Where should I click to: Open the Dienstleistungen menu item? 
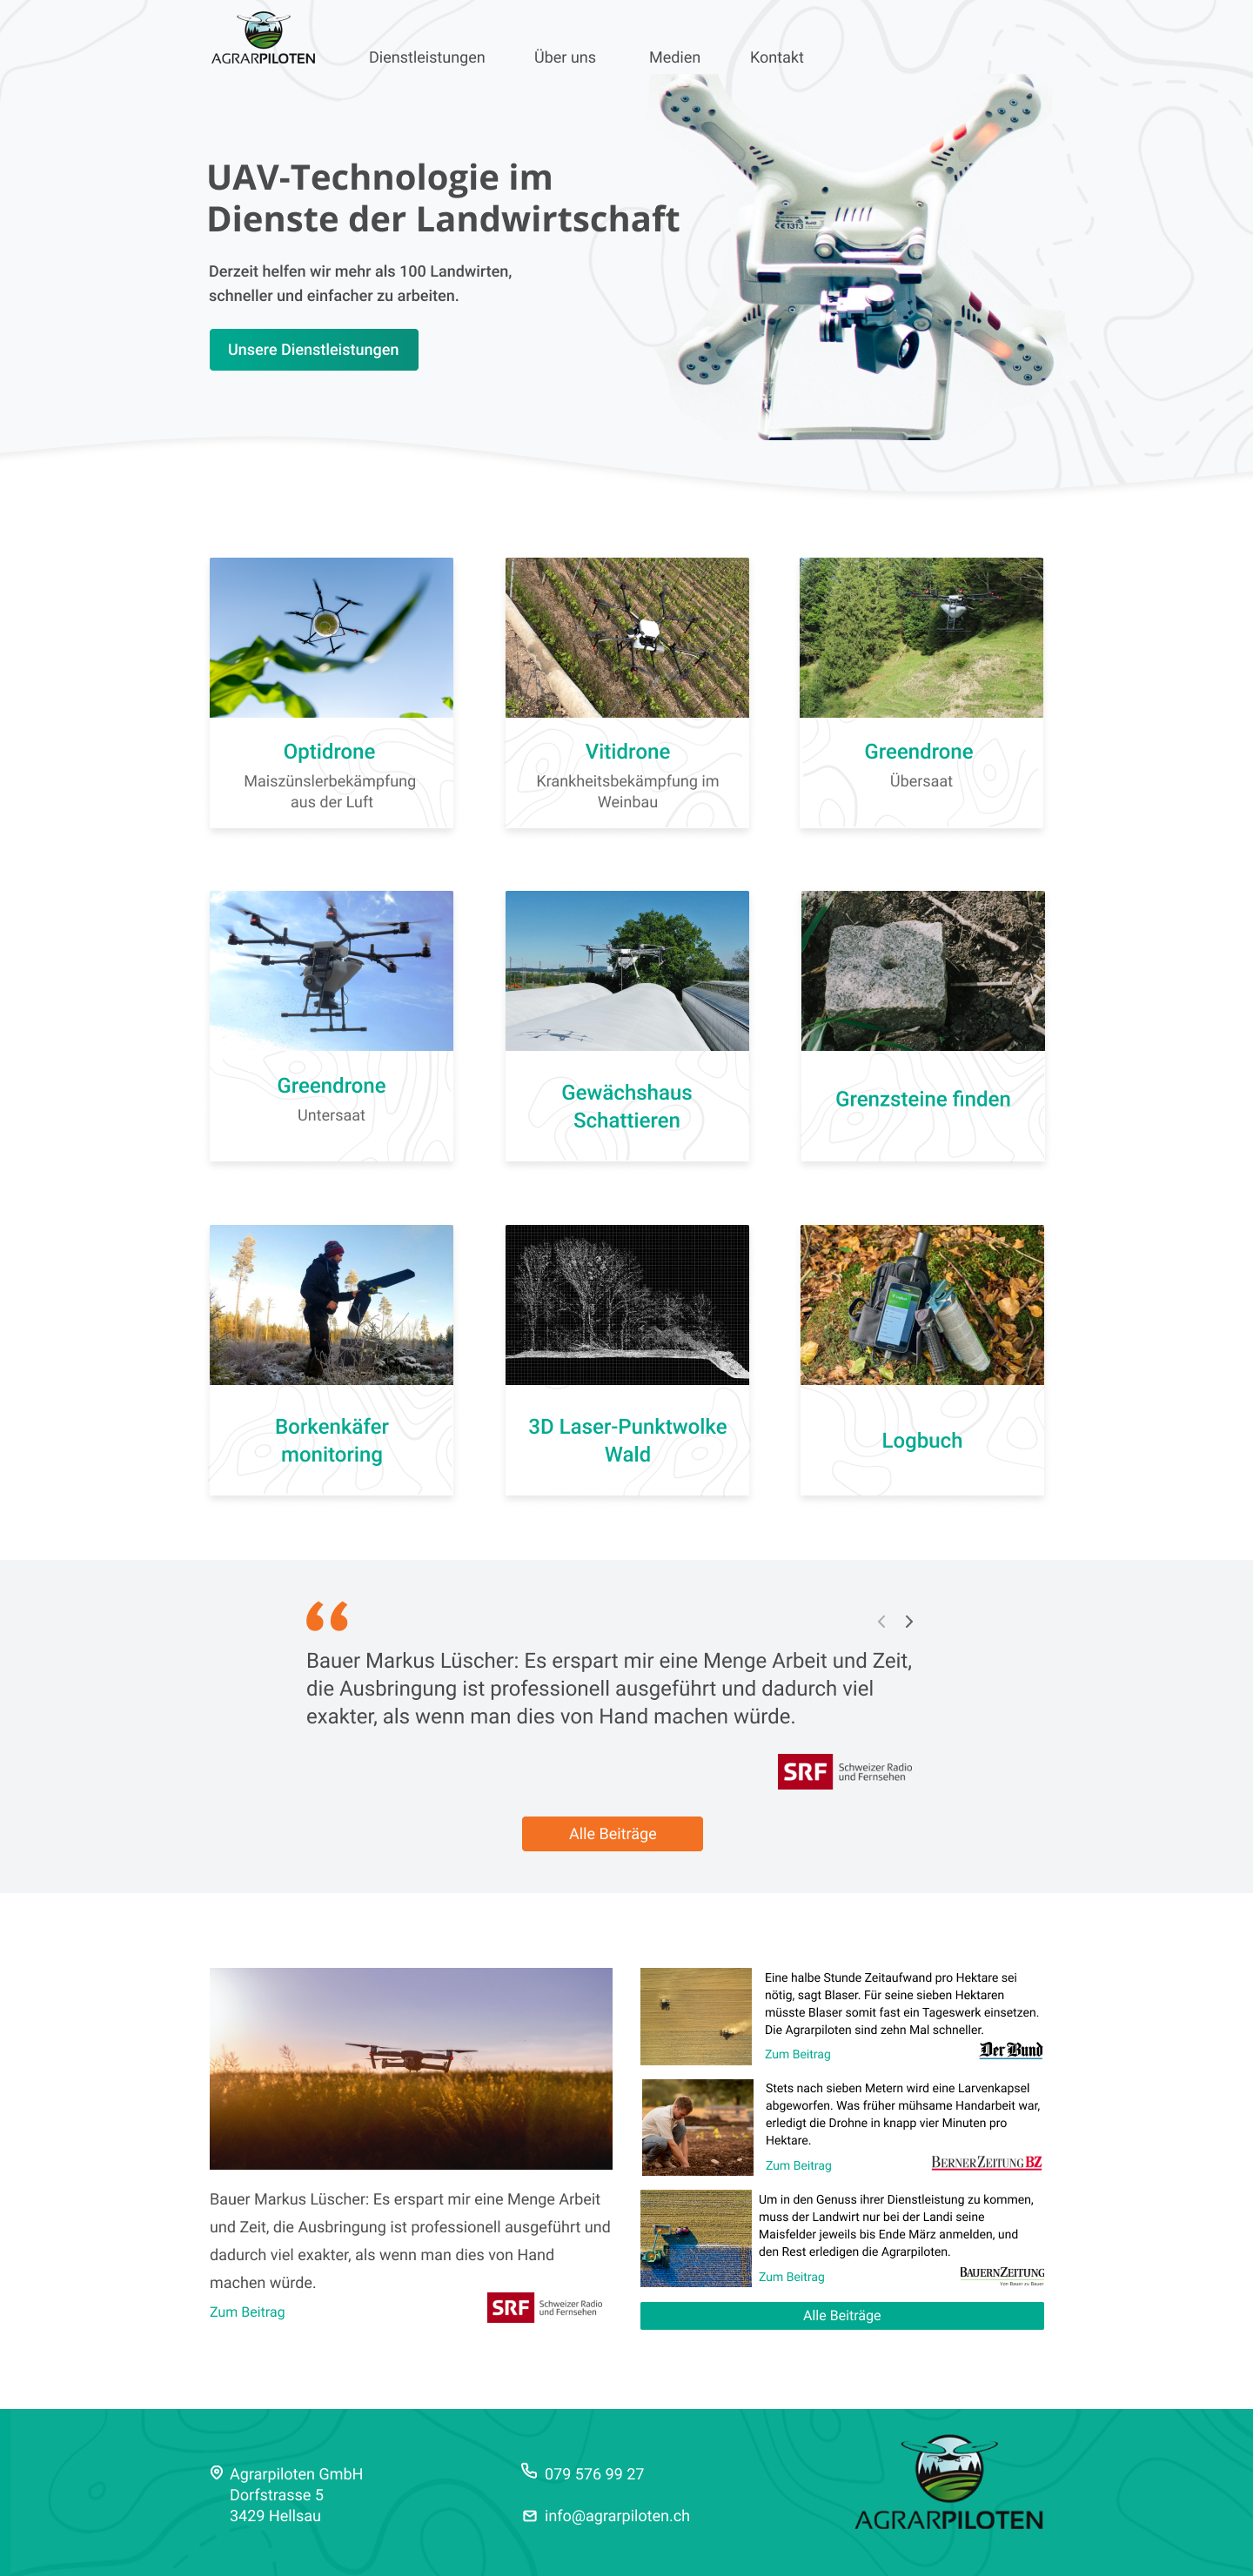[427, 57]
